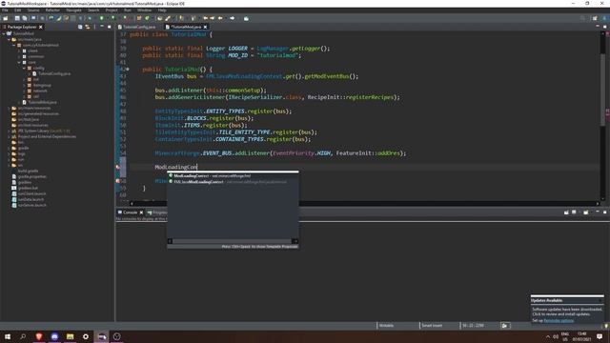This screenshot has width=610, height=343.
Task: Close the TutorialMod.java editor tab
Action: coord(205,27)
